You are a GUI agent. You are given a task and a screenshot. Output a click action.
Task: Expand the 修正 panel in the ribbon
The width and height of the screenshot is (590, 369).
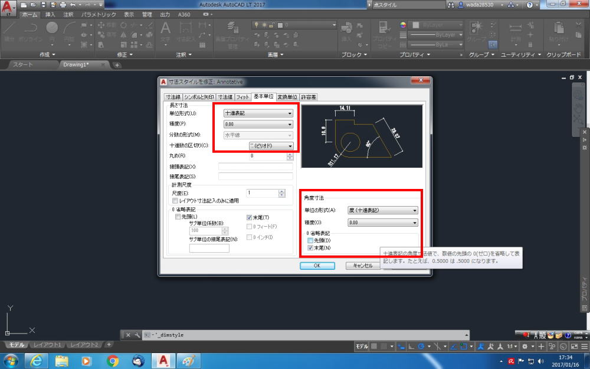tap(124, 54)
